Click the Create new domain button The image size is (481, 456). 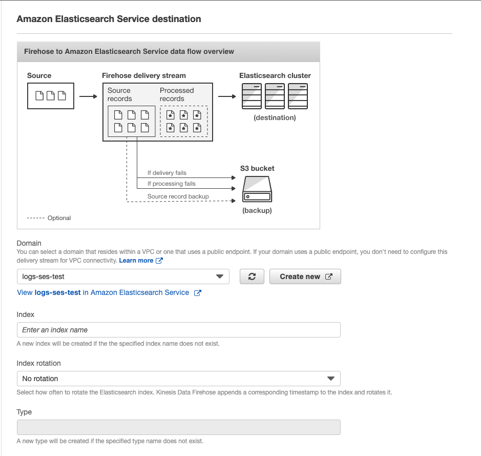point(305,276)
